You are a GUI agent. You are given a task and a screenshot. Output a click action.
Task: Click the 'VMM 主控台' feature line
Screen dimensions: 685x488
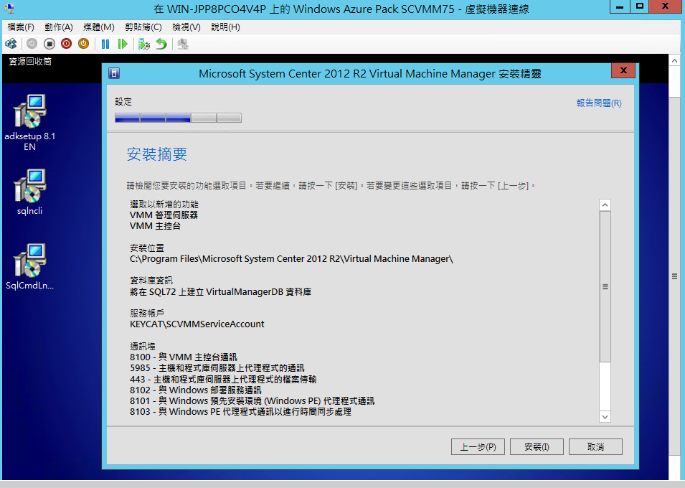[x=155, y=226]
